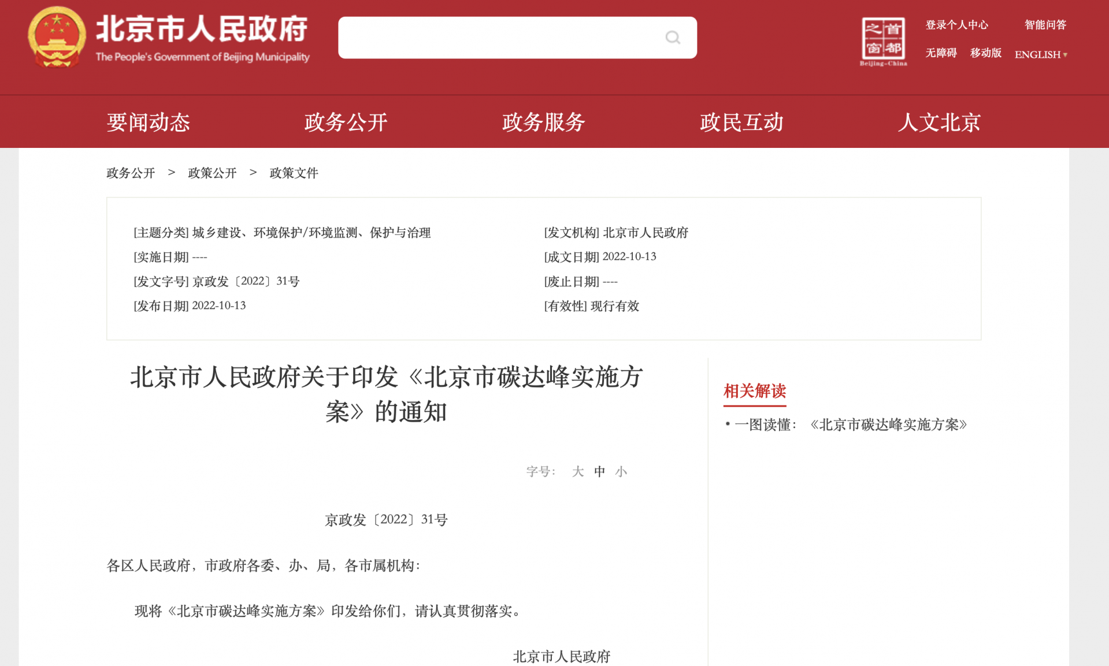
Task: Enable 无障碍 accessibility mode
Action: [941, 53]
